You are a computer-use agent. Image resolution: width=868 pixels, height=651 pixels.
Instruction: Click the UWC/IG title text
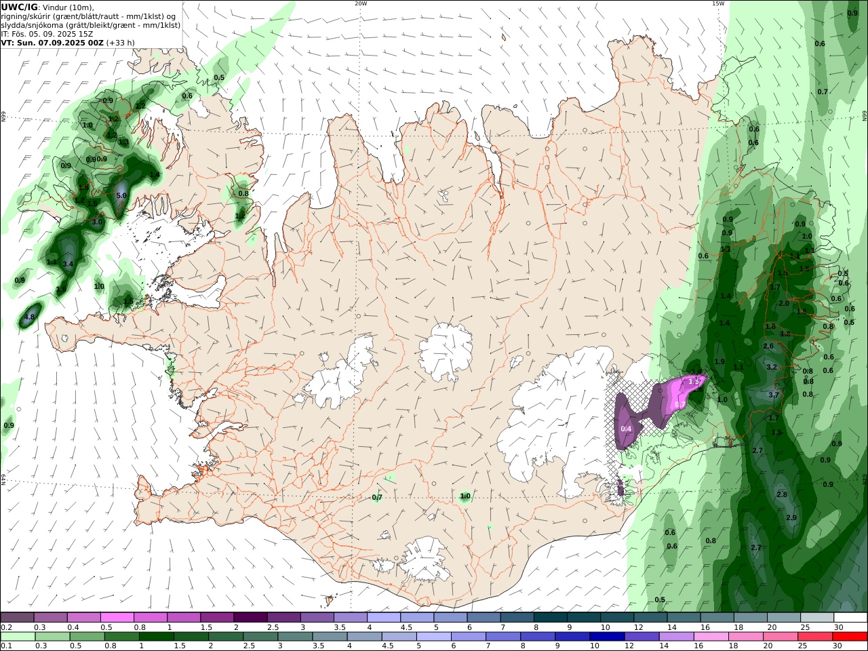point(20,7)
